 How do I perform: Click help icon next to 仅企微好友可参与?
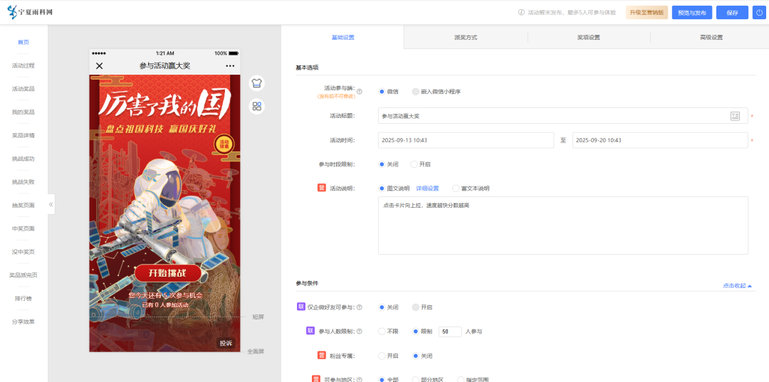click(360, 307)
